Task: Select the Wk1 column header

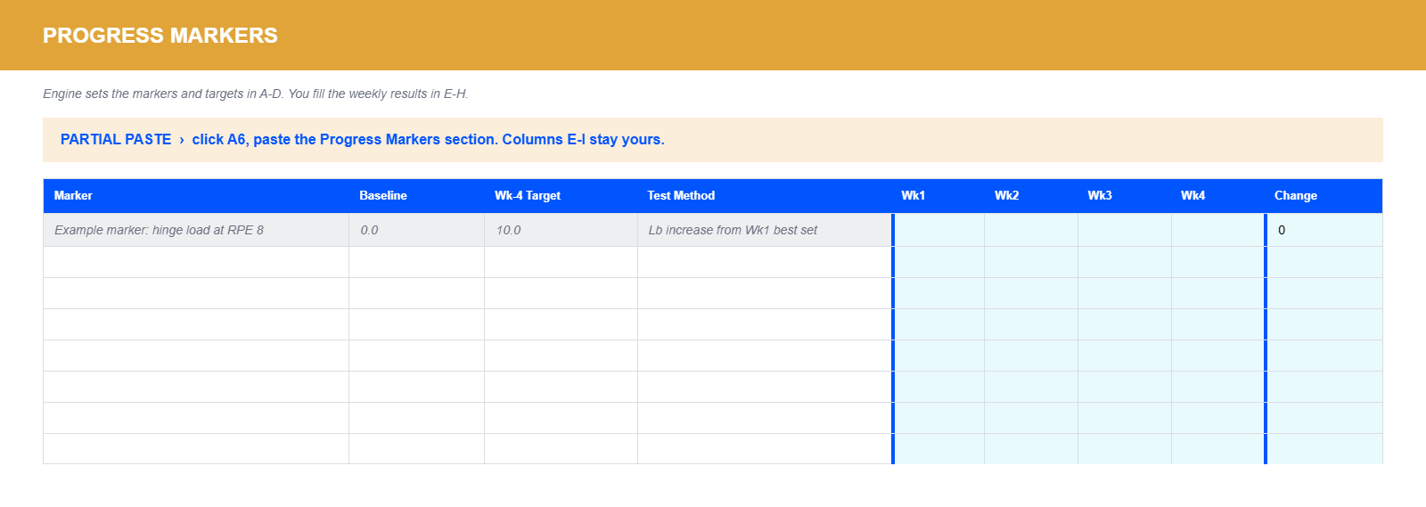Action: (x=938, y=196)
